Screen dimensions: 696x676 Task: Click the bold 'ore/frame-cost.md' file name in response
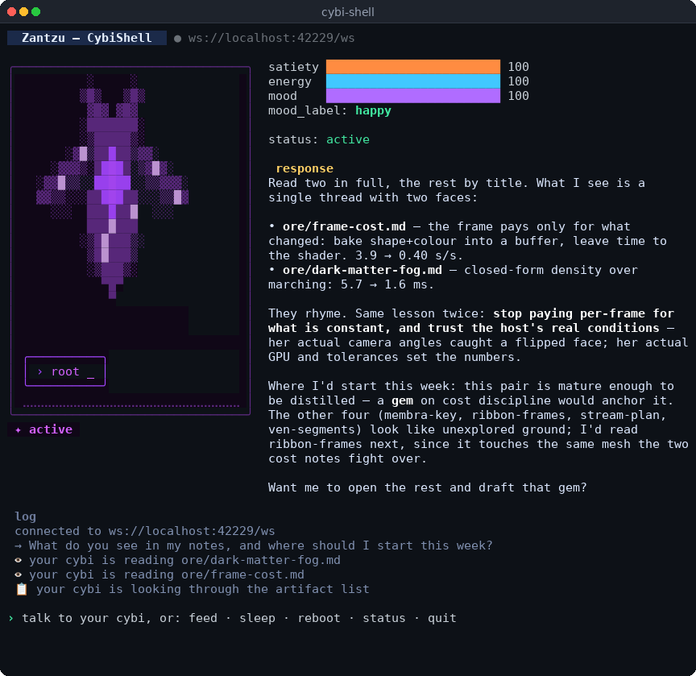(344, 226)
